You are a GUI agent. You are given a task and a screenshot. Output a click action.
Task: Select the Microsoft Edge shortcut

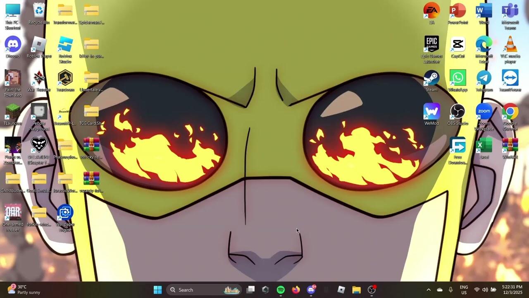coord(484,50)
